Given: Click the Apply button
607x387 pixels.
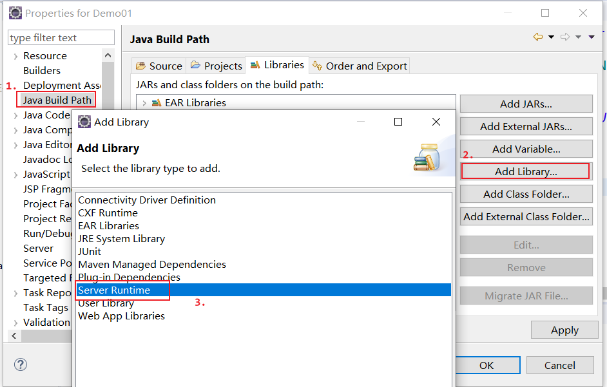Looking at the screenshot, I should coord(564,330).
